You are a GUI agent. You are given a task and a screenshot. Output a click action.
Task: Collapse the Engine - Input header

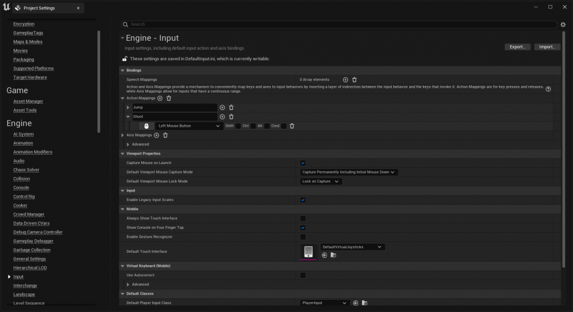(x=123, y=38)
